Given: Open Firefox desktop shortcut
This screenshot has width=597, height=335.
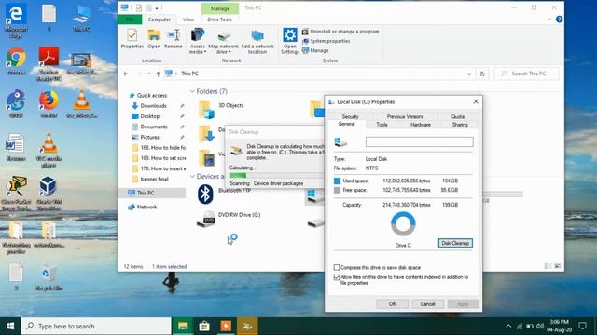Looking at the screenshot, I should coord(49,104).
